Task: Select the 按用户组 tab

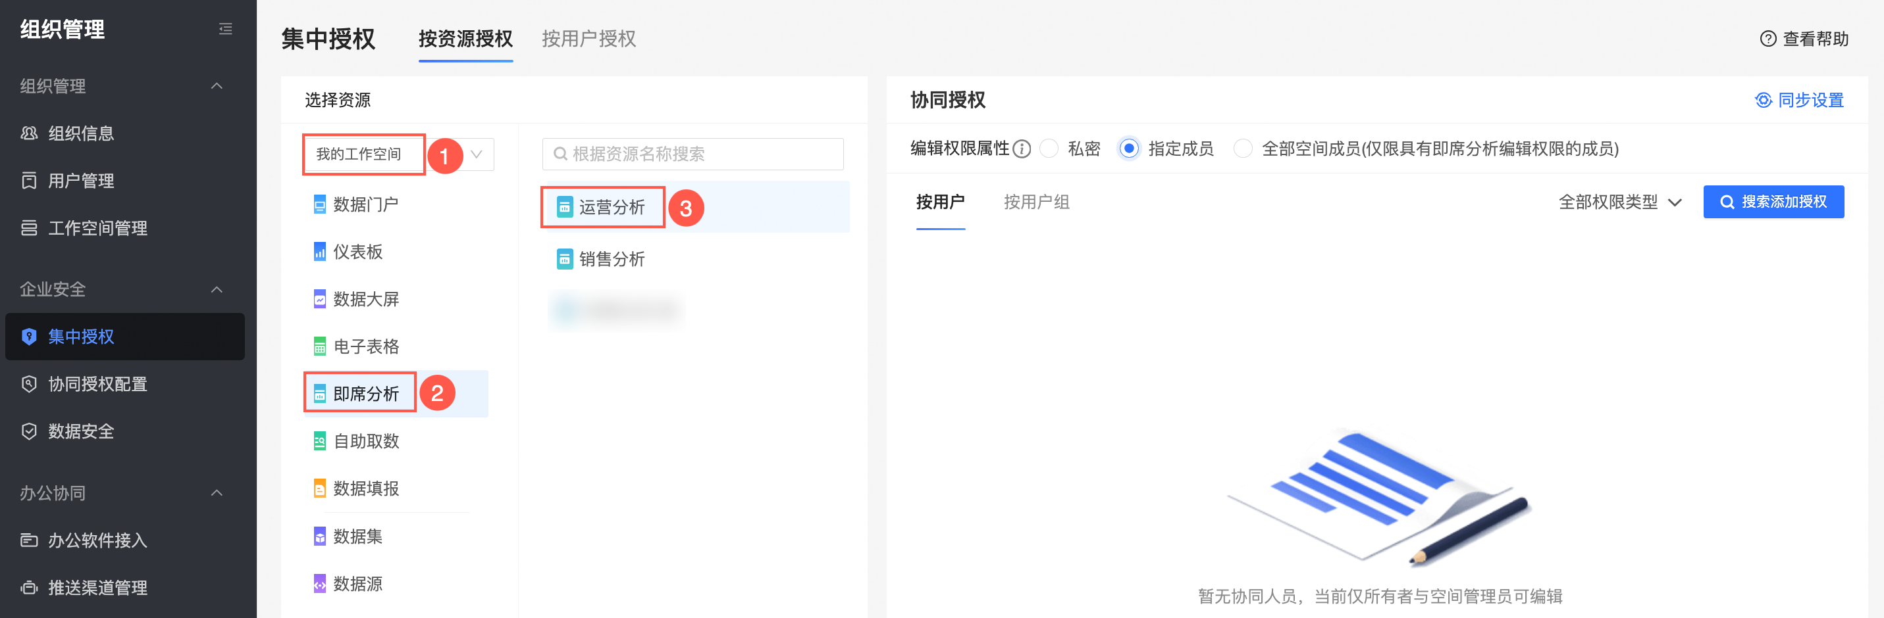Action: [1036, 202]
